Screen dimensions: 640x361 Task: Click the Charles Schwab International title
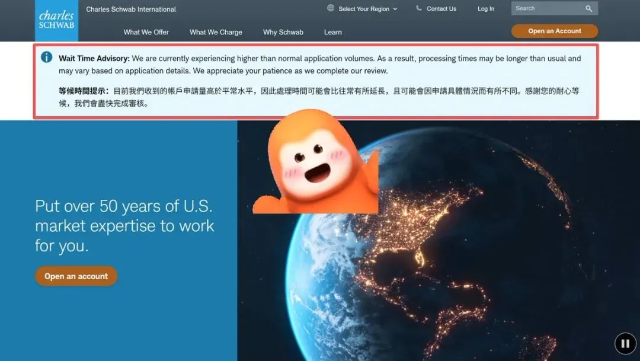(131, 9)
